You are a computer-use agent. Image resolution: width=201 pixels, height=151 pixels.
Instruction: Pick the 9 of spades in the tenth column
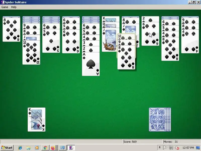click(190, 21)
